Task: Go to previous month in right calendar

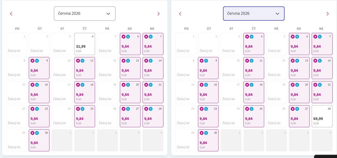Action: tap(180, 14)
